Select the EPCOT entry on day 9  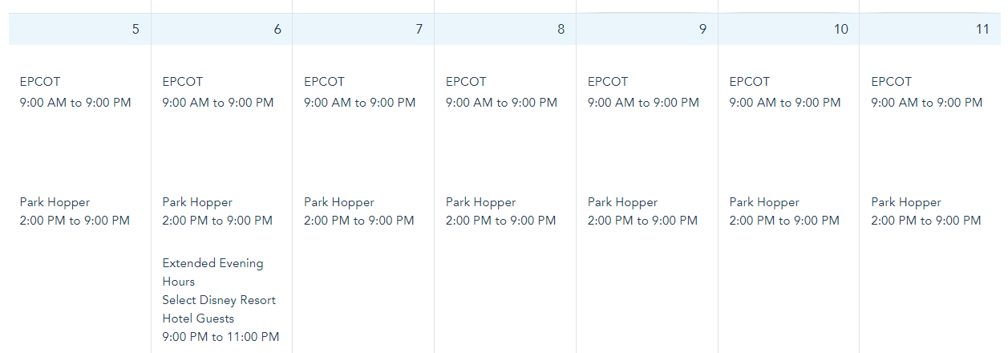point(608,82)
